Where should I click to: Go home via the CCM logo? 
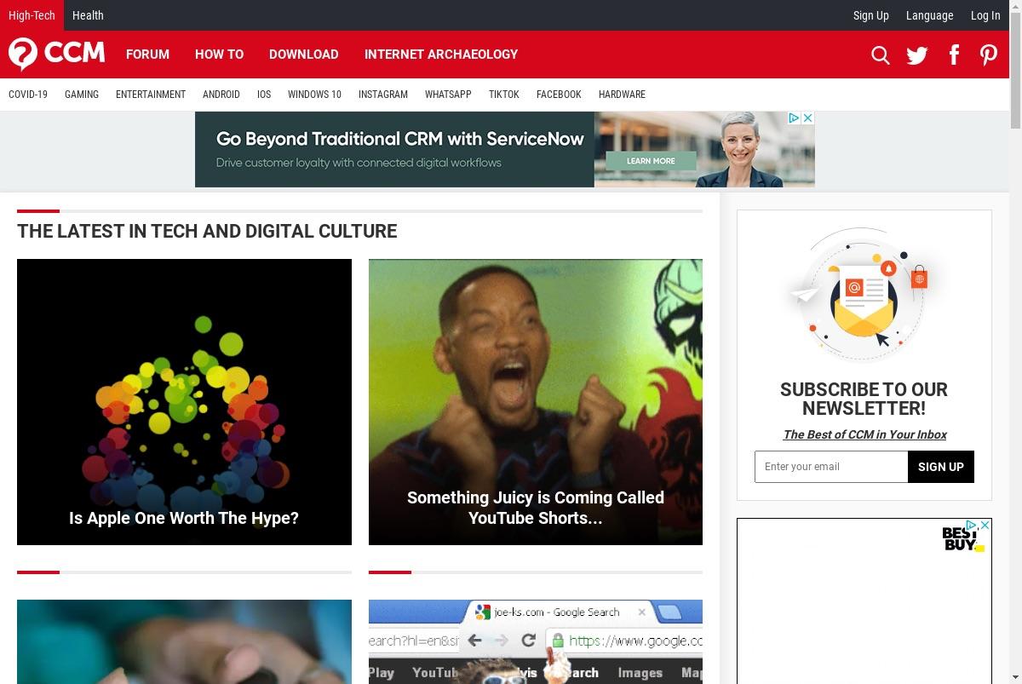57,54
